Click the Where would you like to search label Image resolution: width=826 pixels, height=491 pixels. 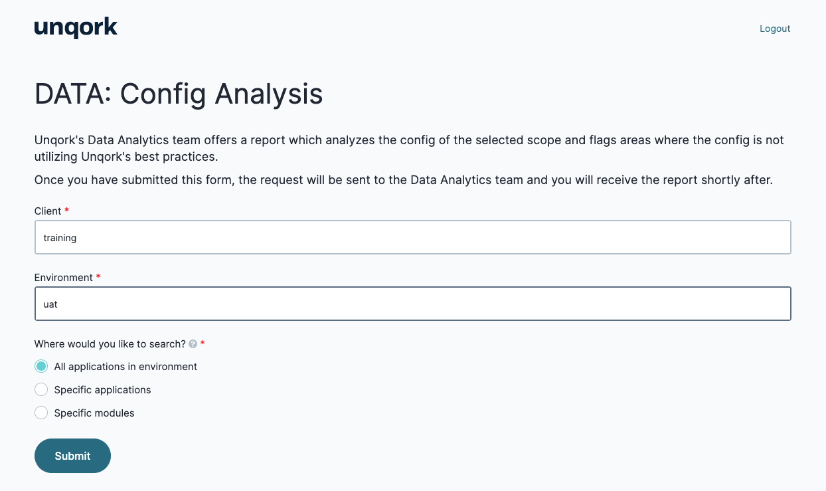pos(110,344)
